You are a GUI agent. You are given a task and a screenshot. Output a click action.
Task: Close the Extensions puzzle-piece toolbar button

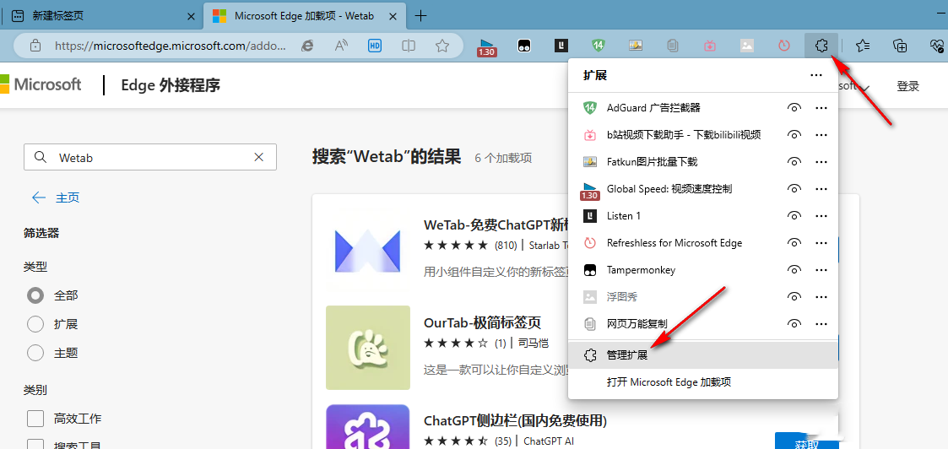[x=821, y=46]
